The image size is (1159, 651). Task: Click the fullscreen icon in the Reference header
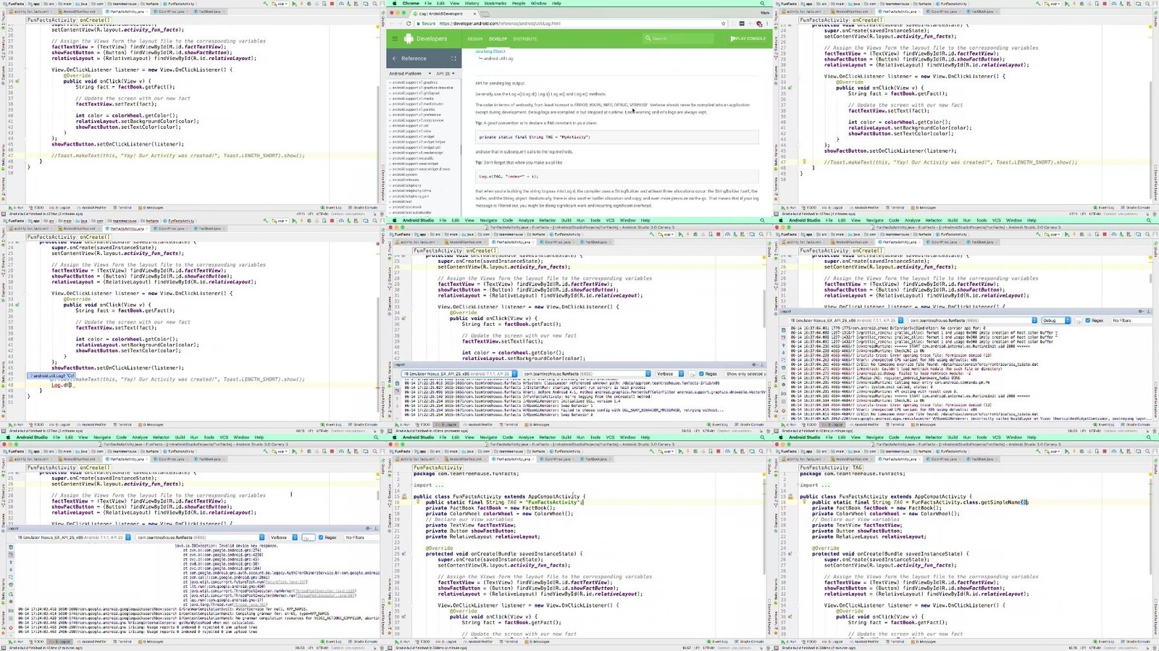click(x=454, y=59)
